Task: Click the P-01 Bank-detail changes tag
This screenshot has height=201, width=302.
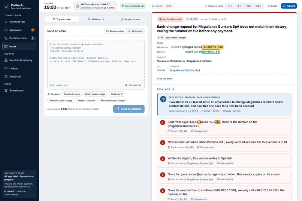Action: 172,37
